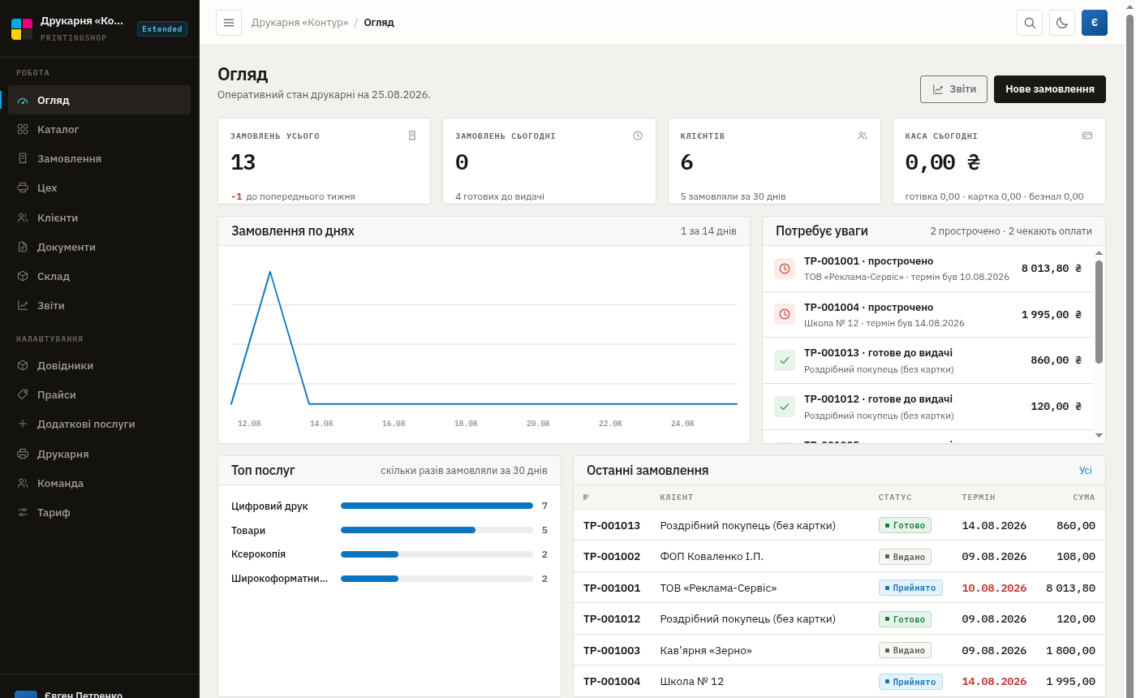
Task: Create order with Нове замовлення button
Action: tap(1050, 89)
